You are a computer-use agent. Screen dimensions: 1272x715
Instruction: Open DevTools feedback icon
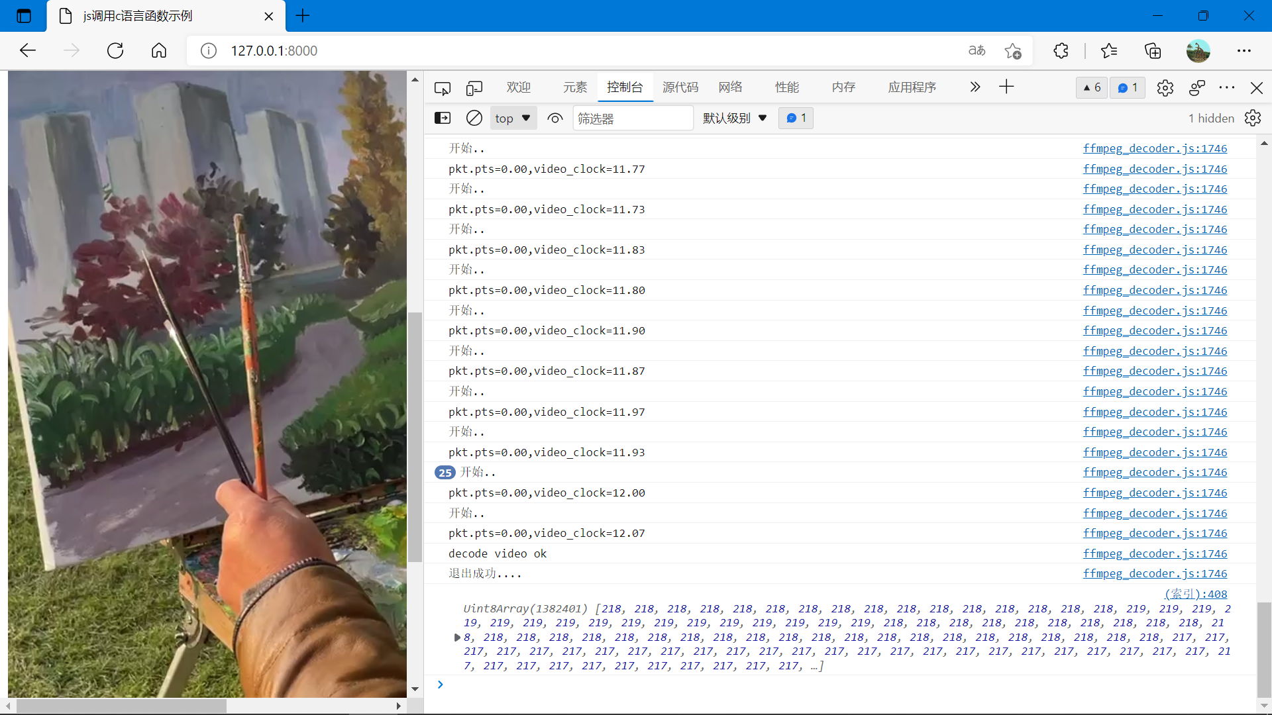coord(1197,88)
